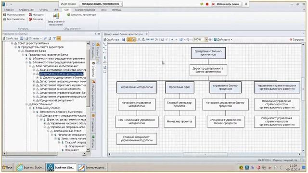Select Операционный отдел tree item
Viewport: 308px width, 173px height.
(67, 131)
